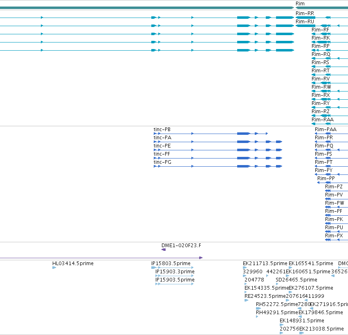Open IP15803.5prime EST label
Viewport: 348px width, 335px height.
pos(171,264)
